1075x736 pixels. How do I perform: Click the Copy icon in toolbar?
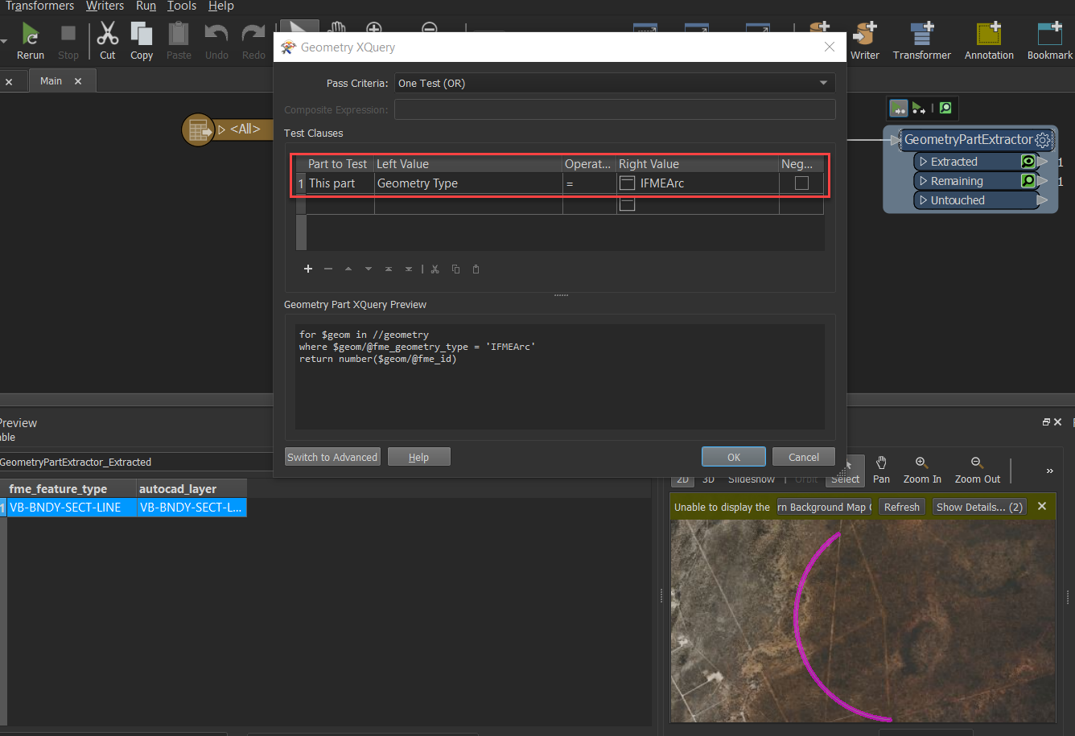coord(142,34)
